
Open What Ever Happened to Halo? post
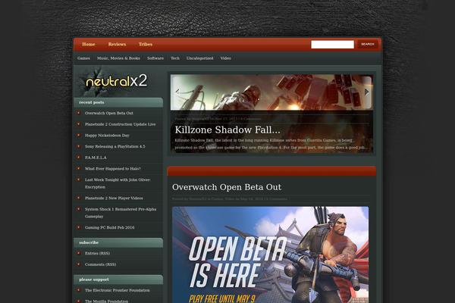pyautogui.click(x=112, y=169)
